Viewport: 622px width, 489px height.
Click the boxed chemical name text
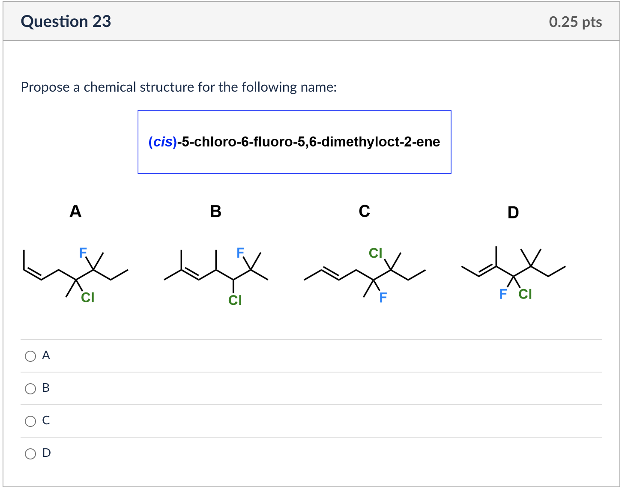[294, 142]
